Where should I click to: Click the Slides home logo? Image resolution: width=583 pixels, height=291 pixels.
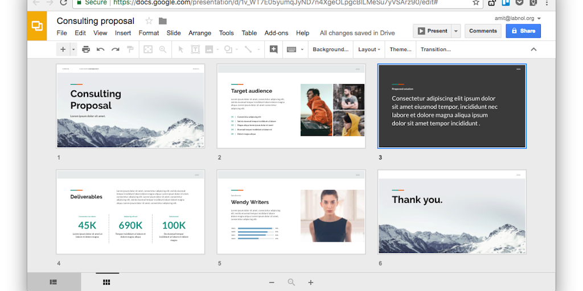coord(37,26)
